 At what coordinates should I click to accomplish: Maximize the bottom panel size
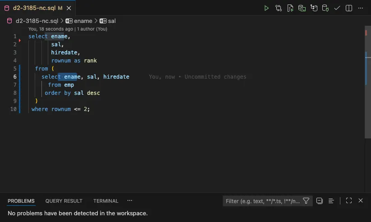point(349,201)
